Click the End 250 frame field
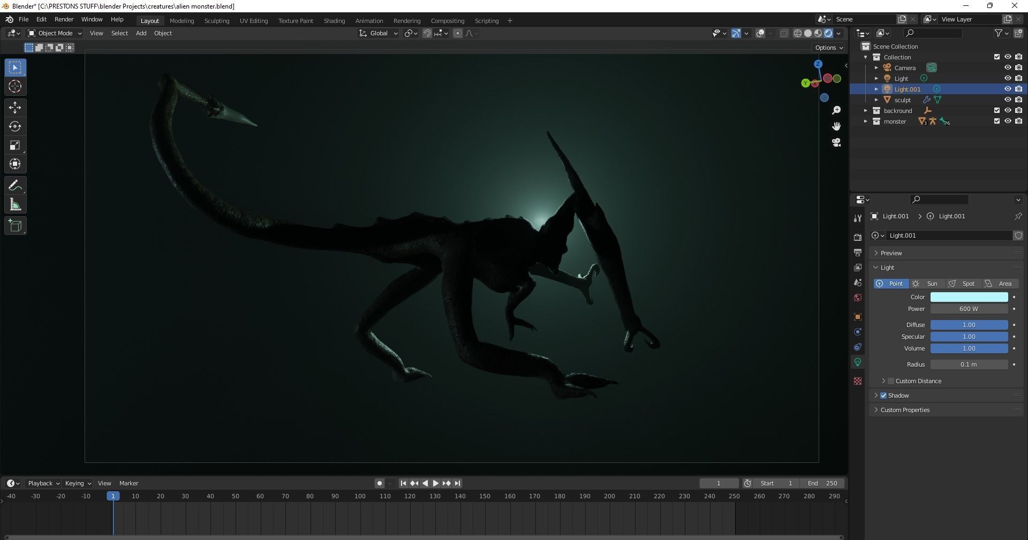Viewport: 1028px width, 540px height. (822, 483)
